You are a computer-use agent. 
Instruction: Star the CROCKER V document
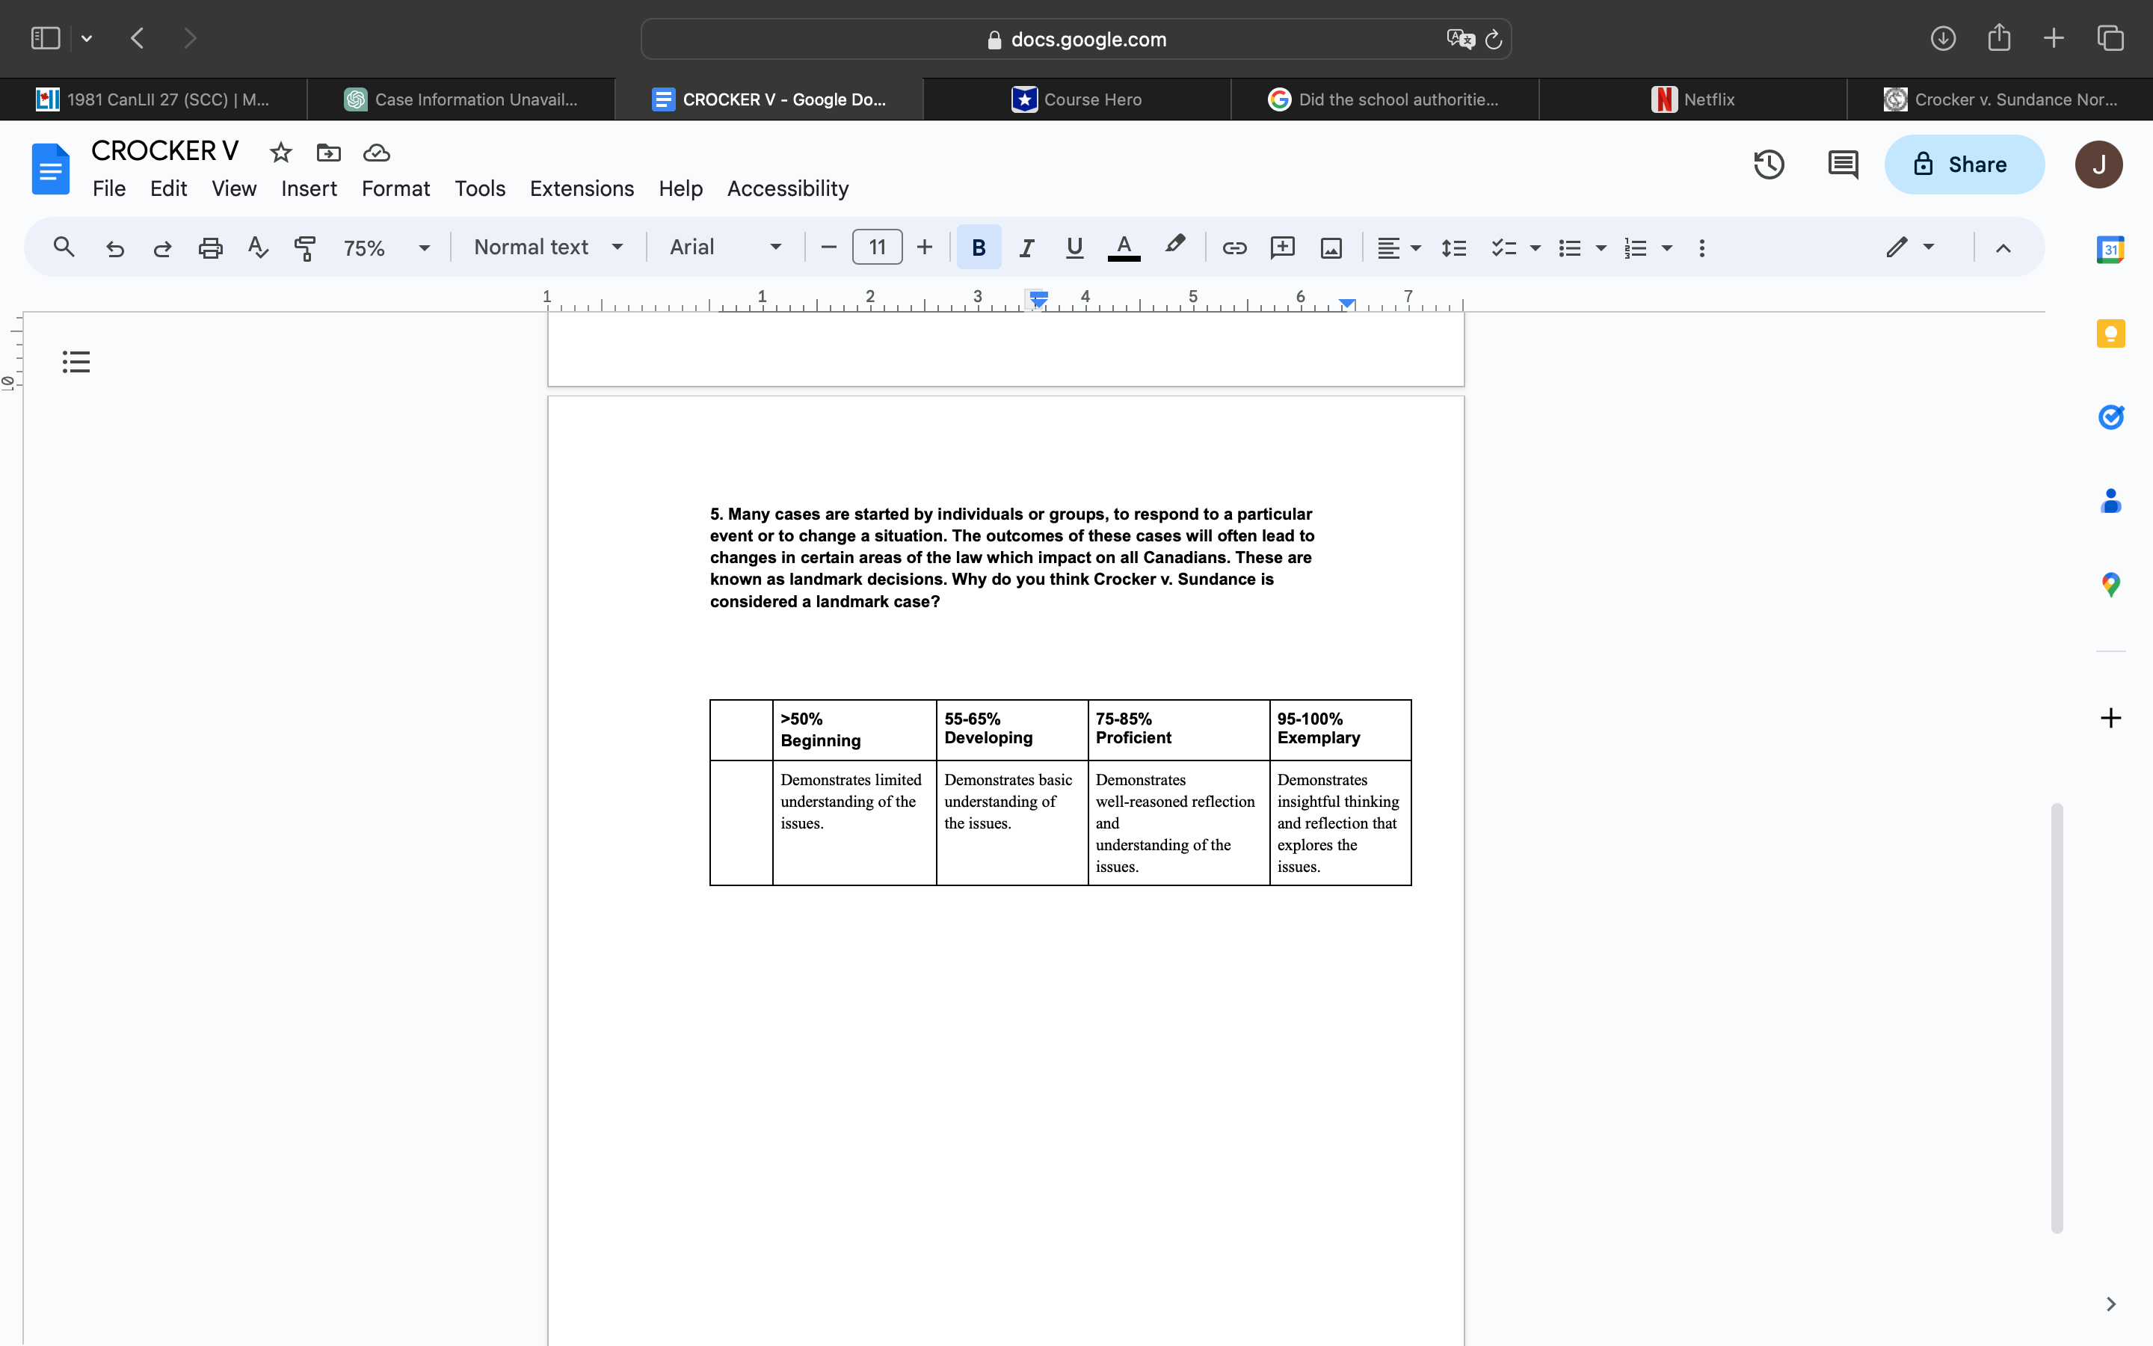[280, 153]
